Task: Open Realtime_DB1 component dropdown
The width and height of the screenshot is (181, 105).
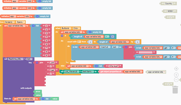Action: (15, 59)
